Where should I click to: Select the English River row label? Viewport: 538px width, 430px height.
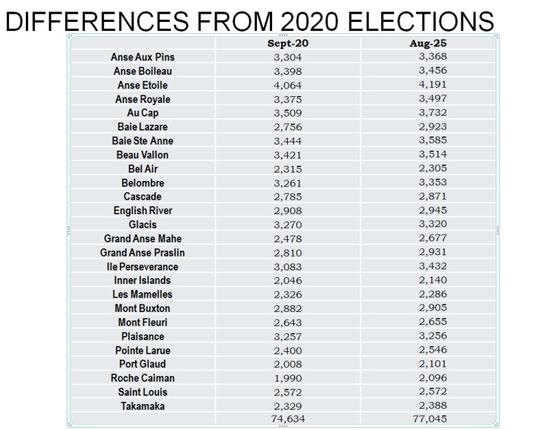(142, 210)
